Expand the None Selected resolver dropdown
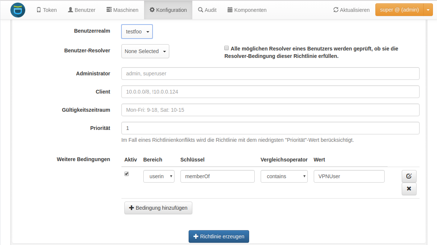Screen dimensions: 437x245 click(x=145, y=51)
